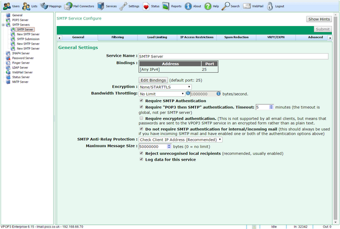Open the Lists toolbar icon
Image resolution: width=340 pixels, height=229 pixels.
(x=26, y=6)
